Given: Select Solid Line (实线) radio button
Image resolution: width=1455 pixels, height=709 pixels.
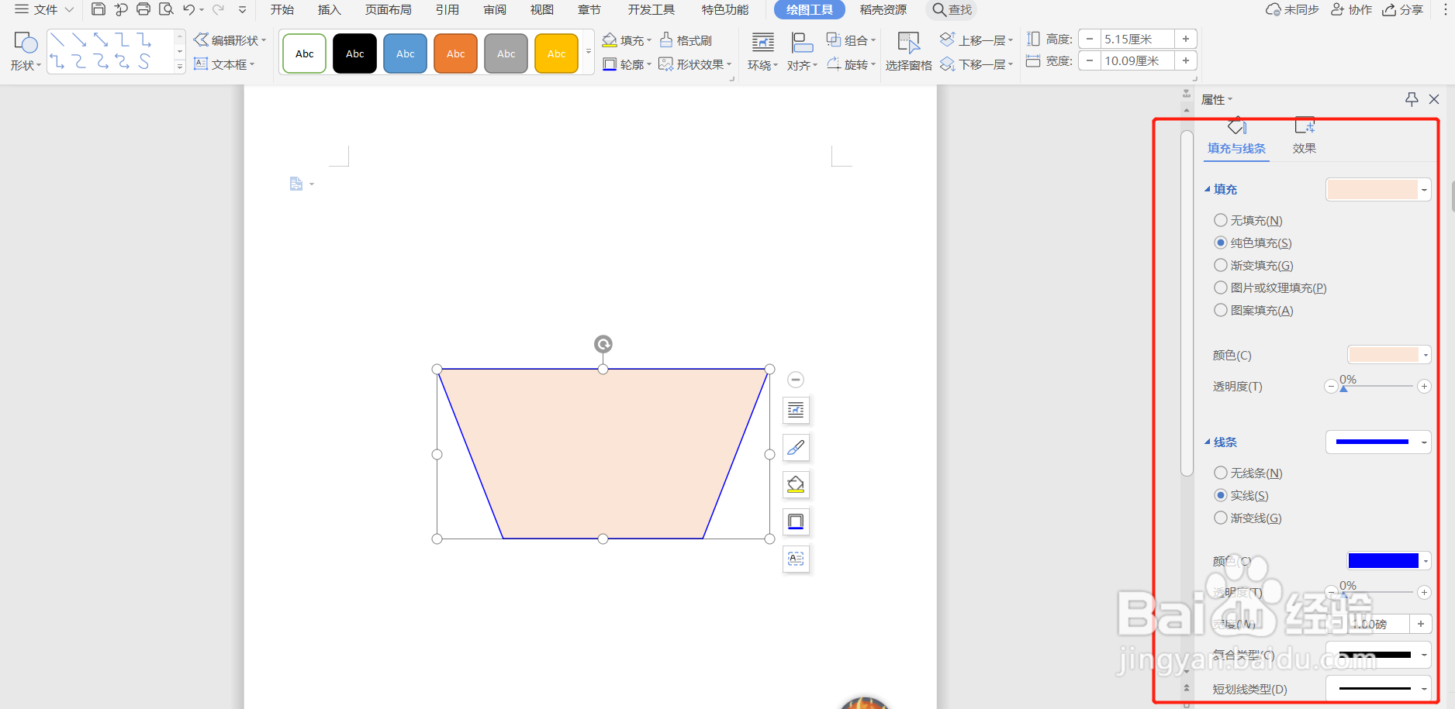Looking at the screenshot, I should click(x=1221, y=495).
